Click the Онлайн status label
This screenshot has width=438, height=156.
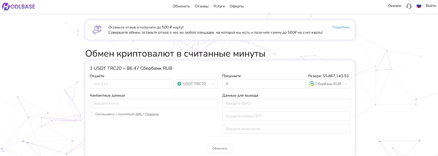coord(394,6)
